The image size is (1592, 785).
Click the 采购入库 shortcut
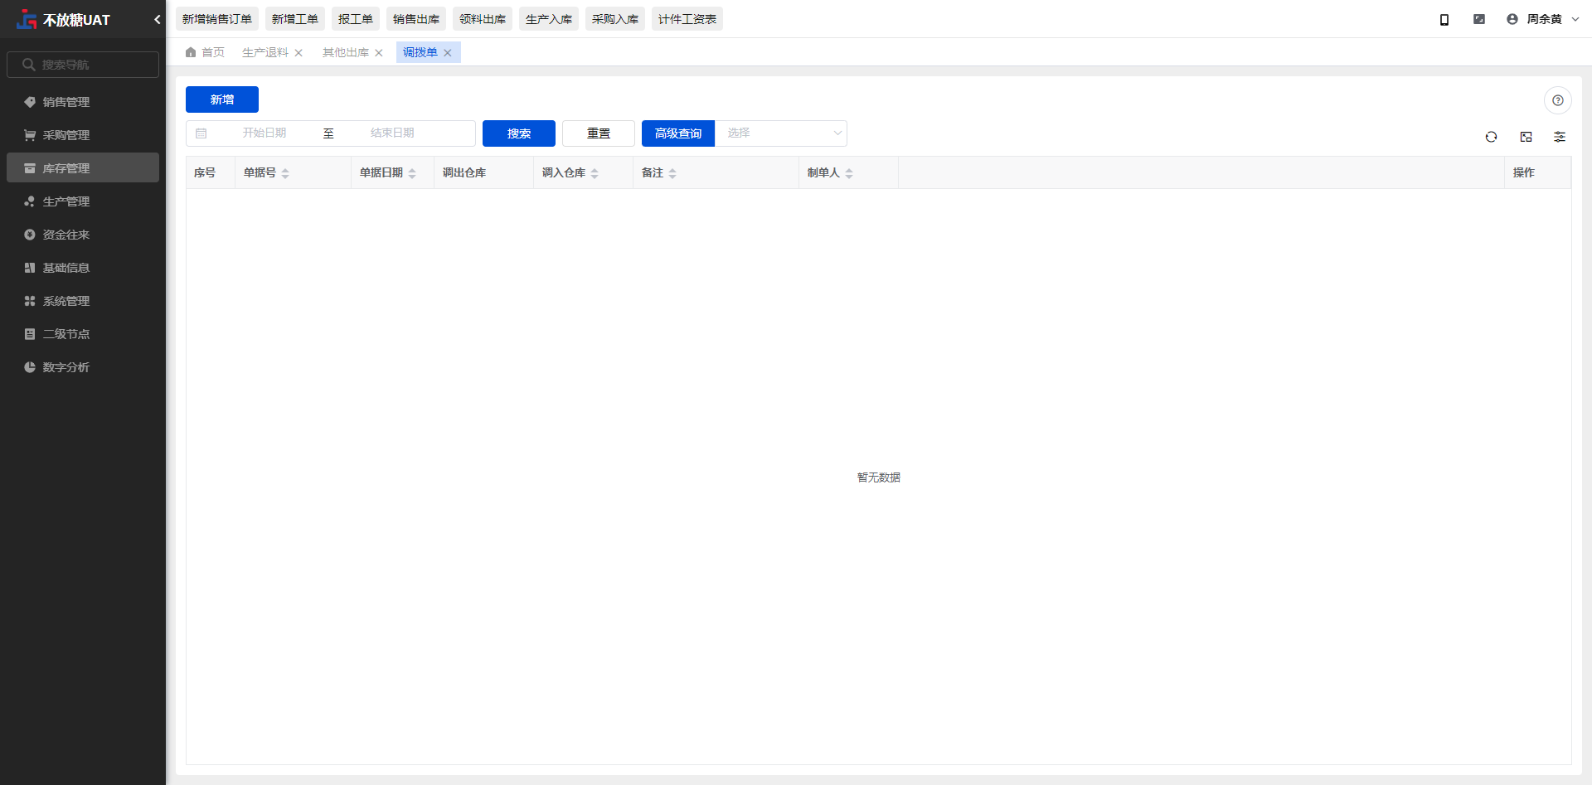pyautogui.click(x=615, y=19)
